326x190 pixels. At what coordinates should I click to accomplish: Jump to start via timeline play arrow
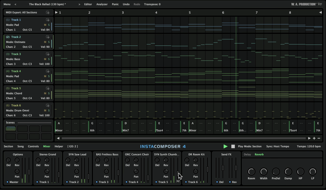pyautogui.click(x=57, y=12)
